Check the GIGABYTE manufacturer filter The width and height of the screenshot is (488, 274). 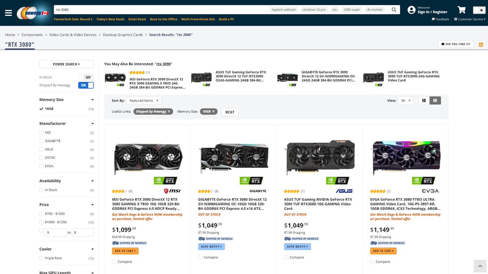[41, 141]
